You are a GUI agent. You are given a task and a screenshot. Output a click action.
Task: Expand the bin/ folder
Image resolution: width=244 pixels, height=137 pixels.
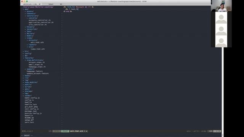pos(26,51)
